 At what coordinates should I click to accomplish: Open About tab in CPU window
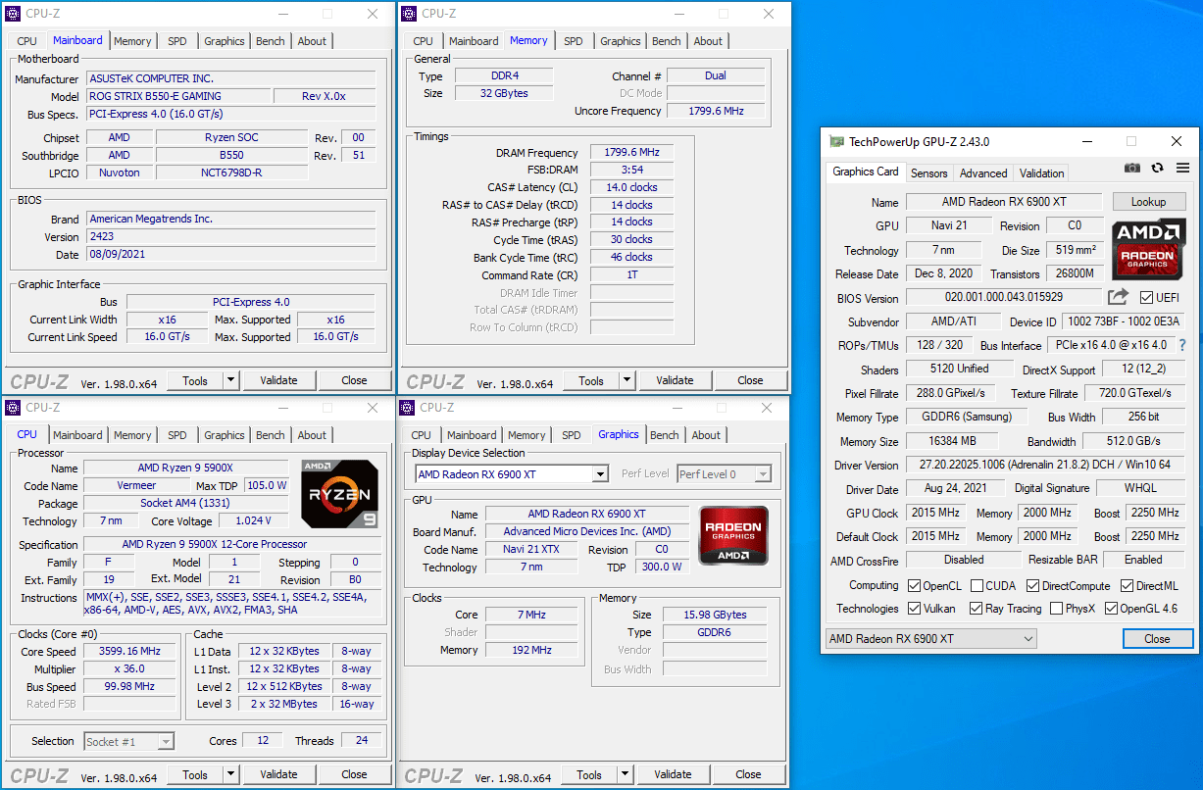[x=312, y=435]
